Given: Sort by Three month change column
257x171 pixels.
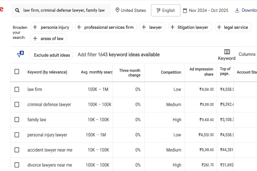Looking at the screenshot, I should point(130,73).
